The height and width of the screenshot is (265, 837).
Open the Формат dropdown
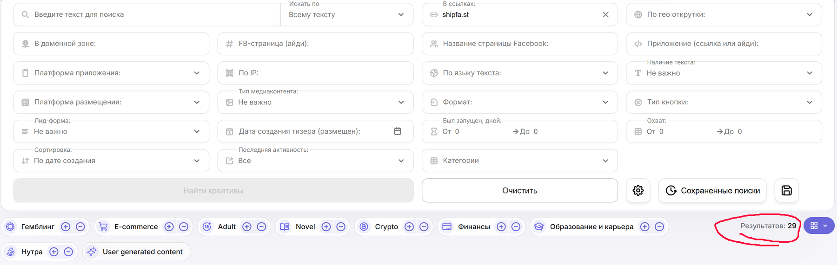(520, 102)
